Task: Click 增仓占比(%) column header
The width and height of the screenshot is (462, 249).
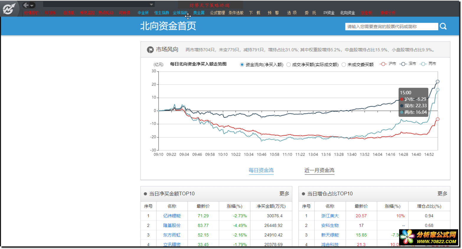Action: 429,206
